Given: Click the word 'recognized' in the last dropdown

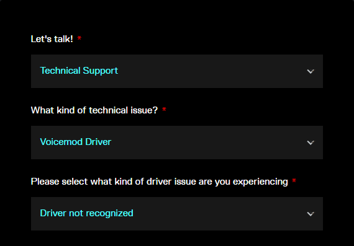Looking at the screenshot, I should pos(110,213).
